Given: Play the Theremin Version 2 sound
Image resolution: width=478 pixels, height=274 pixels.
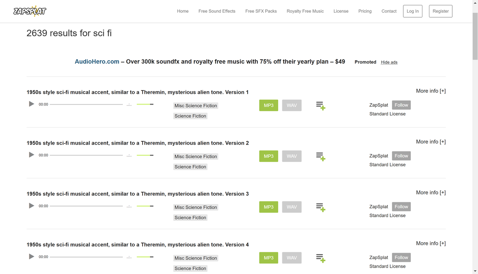Looking at the screenshot, I should tap(31, 155).
